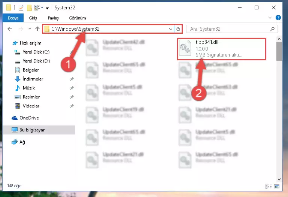288x197 pixels.
Task: Select OneDrive in the navigation pane
Action: 29,118
